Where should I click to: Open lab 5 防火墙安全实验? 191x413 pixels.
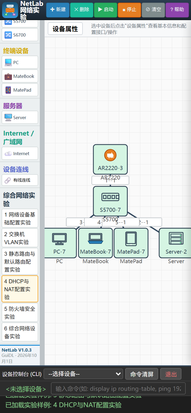(20, 312)
